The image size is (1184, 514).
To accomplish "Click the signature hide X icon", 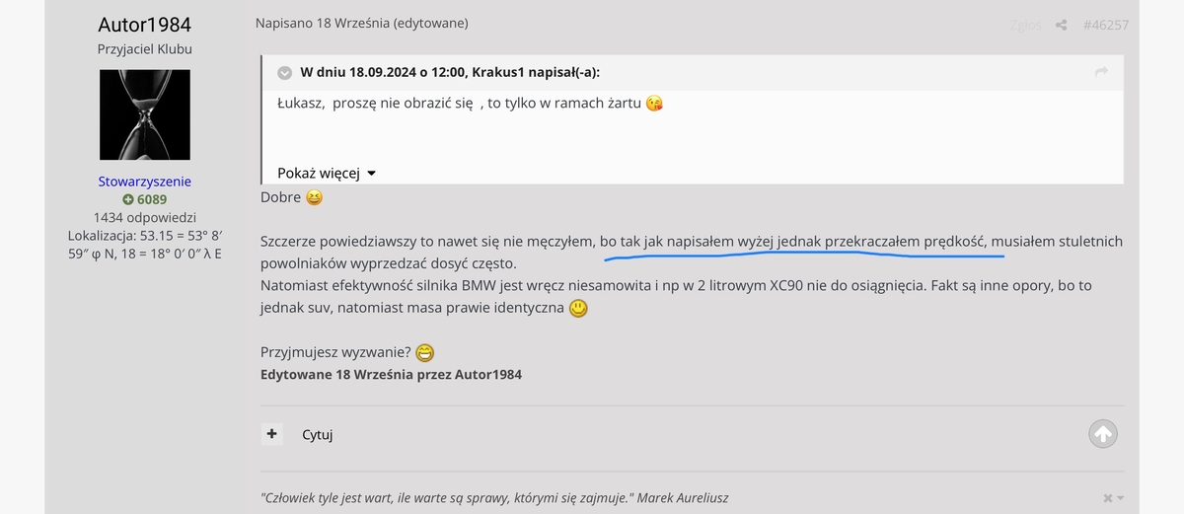I will (1108, 498).
